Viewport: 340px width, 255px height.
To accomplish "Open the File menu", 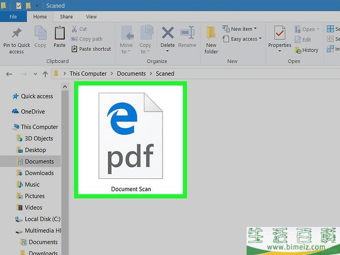I will pos(13,17).
